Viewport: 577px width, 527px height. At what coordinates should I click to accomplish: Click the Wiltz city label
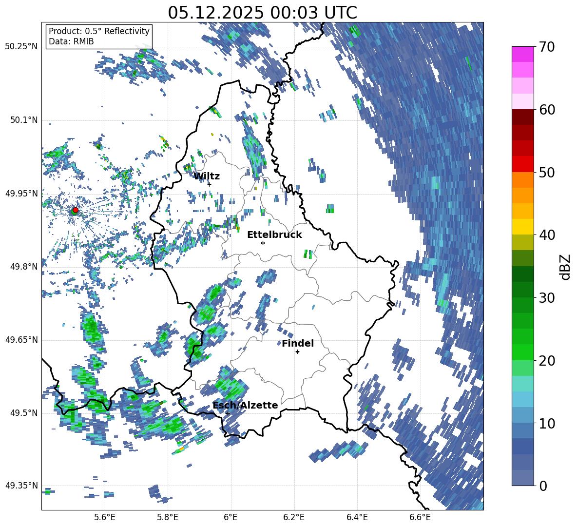pyautogui.click(x=207, y=176)
